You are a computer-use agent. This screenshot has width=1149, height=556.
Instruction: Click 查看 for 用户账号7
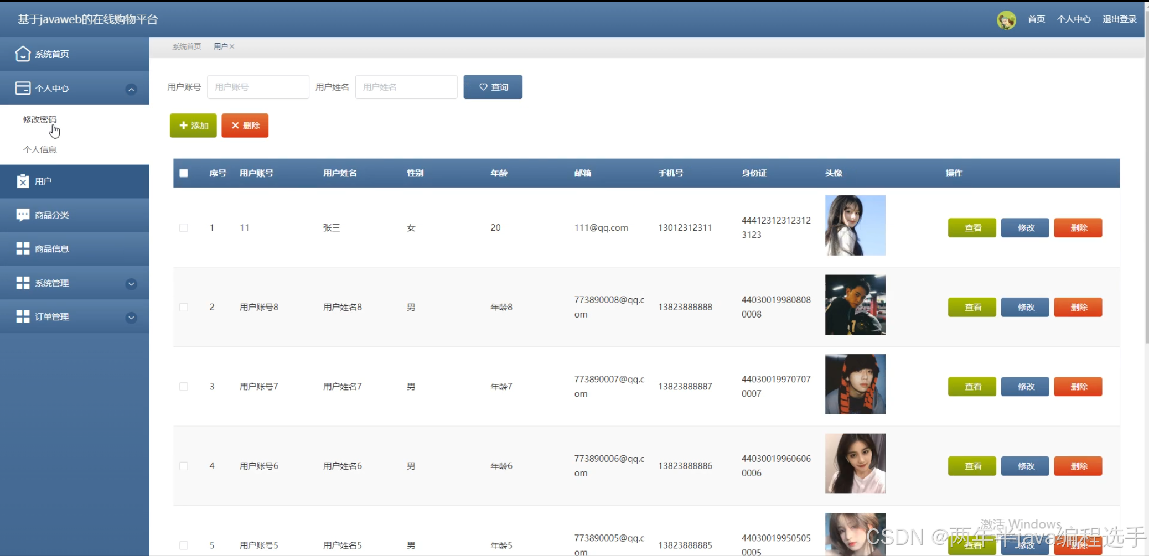pos(972,387)
